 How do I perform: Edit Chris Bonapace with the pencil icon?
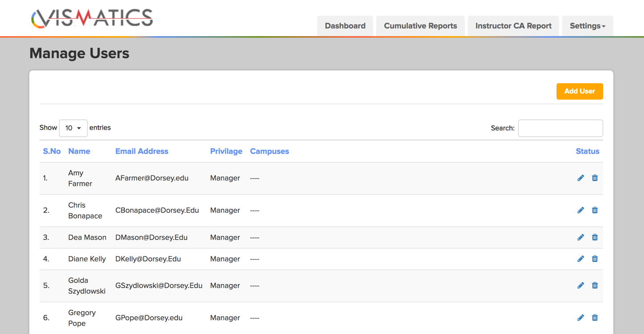581,210
